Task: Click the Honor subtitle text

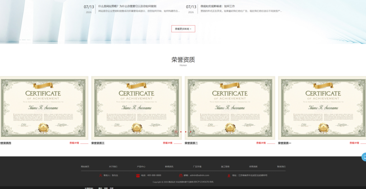Action: point(183,65)
